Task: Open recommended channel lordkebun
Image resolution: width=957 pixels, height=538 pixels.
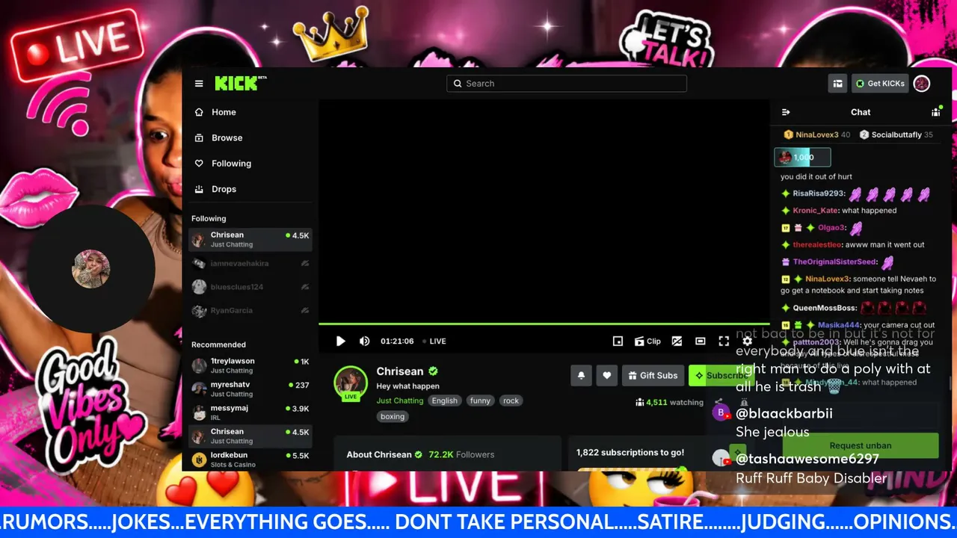Action: click(250, 460)
